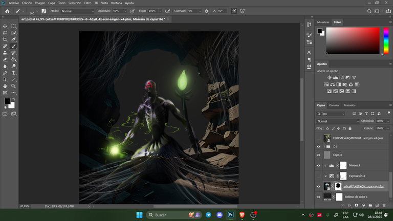Screen dimensions: 393x221
Task: Switch to the Trazados tab
Action: [350, 105]
